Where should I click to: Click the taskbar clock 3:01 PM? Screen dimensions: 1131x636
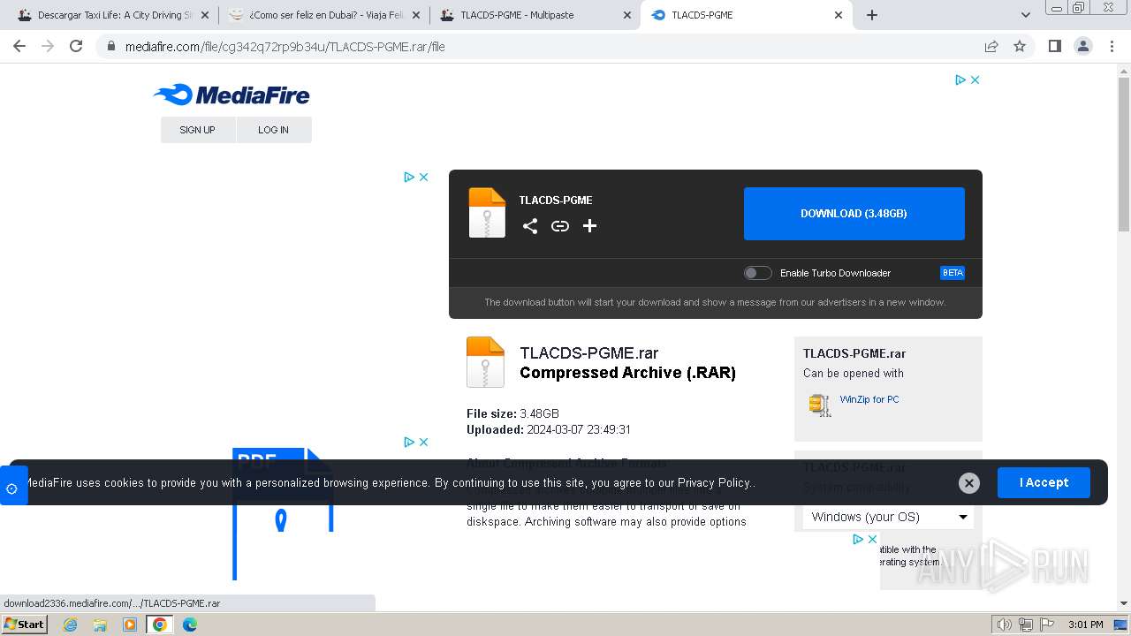(x=1085, y=625)
